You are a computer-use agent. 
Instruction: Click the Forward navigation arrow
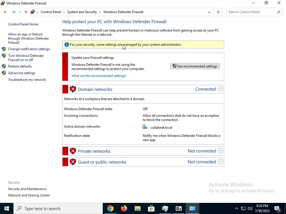(x=13, y=12)
